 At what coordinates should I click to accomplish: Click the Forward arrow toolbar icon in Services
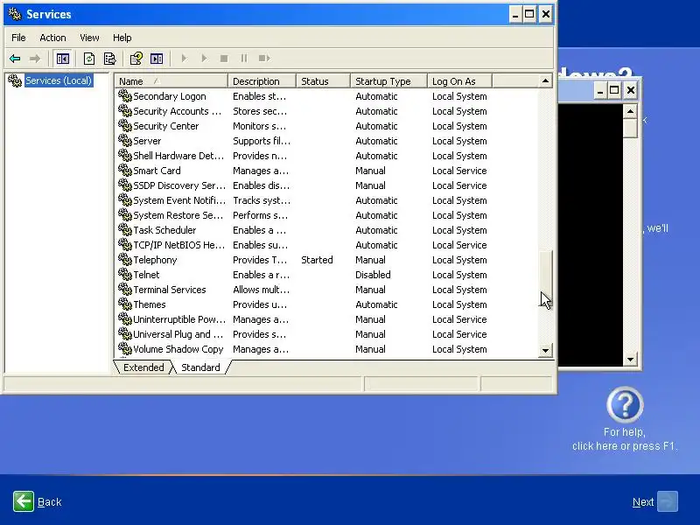pos(34,59)
